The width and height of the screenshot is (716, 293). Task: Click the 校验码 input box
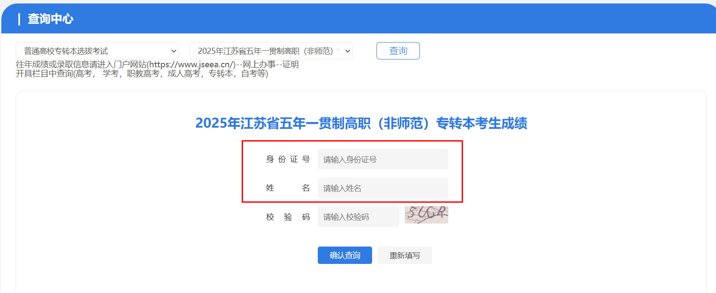click(358, 217)
